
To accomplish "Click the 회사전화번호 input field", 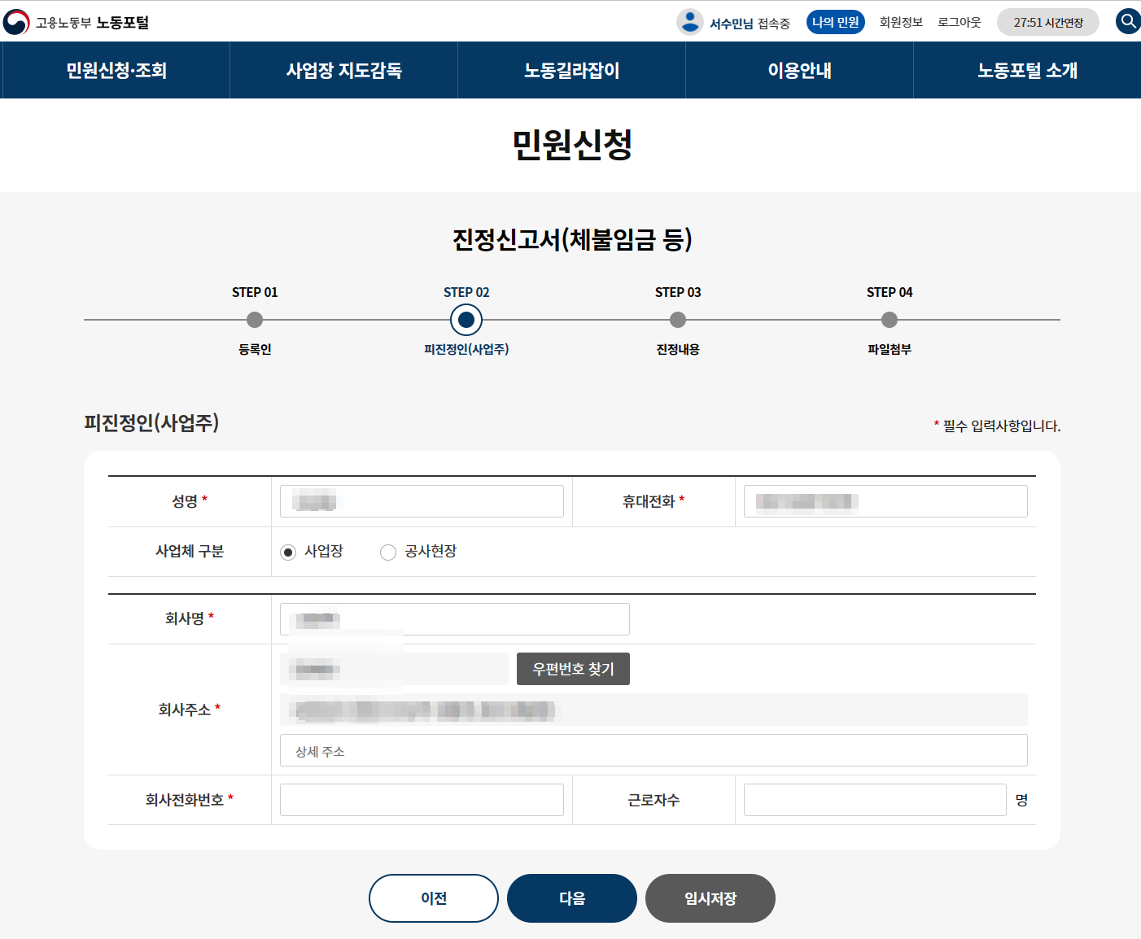I will (422, 800).
